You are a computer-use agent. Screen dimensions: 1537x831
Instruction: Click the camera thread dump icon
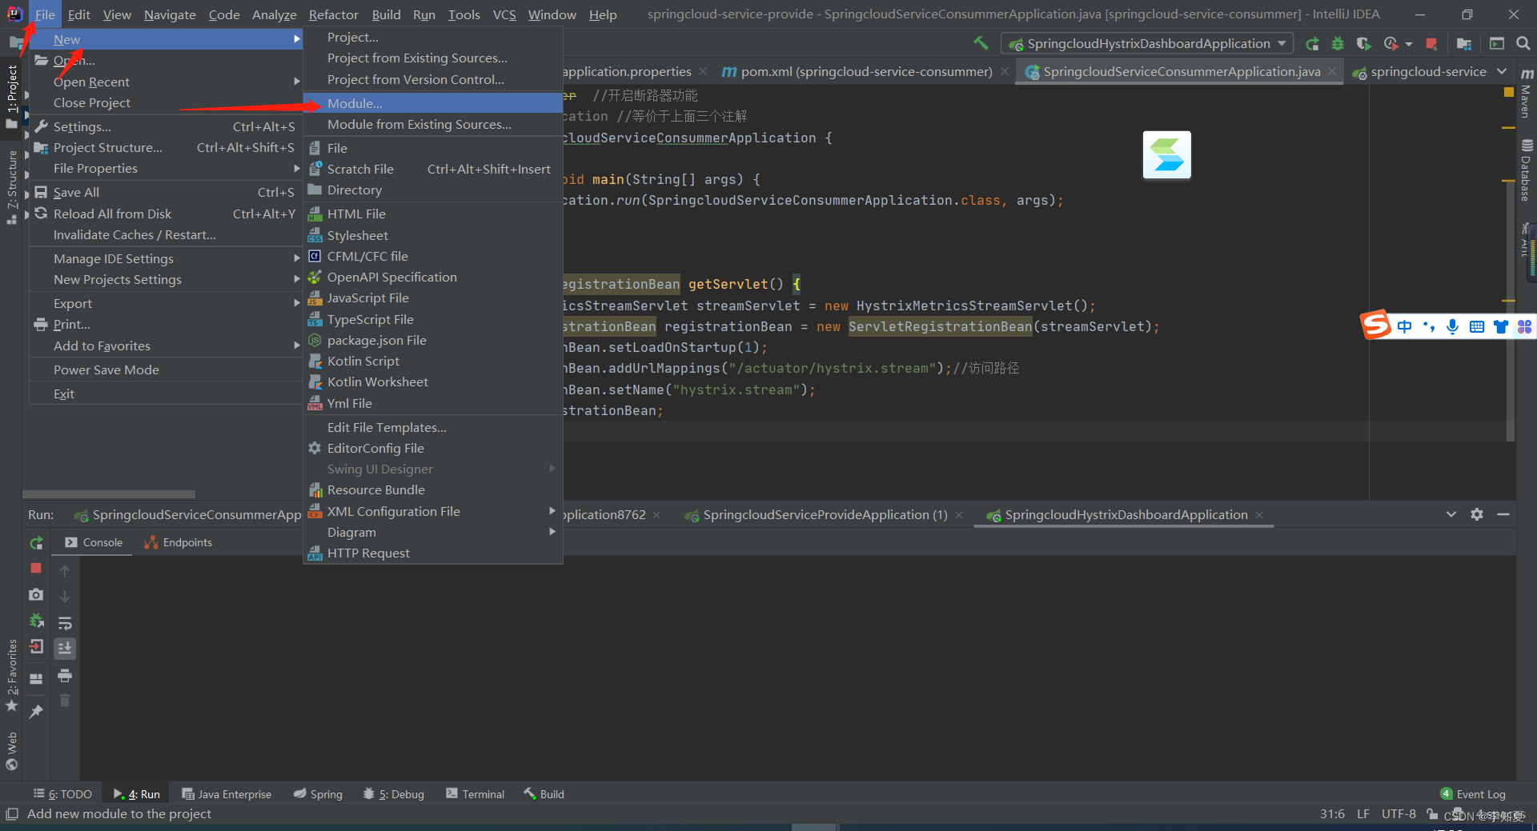[36, 595]
